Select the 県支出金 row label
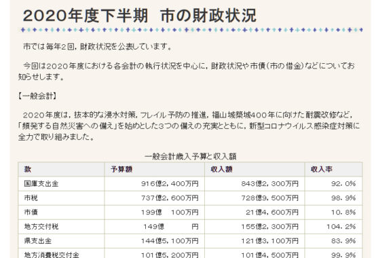The image size is (376, 258). pos(38,241)
